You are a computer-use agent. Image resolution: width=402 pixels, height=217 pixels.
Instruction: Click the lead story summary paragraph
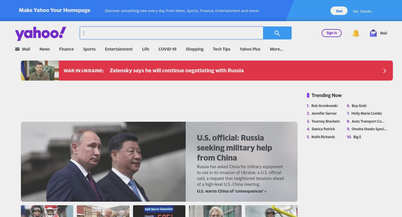(240, 176)
